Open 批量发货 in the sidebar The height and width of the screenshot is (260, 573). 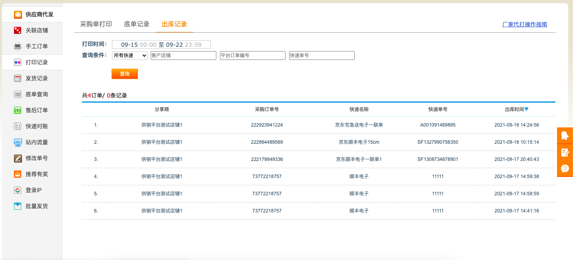point(36,206)
